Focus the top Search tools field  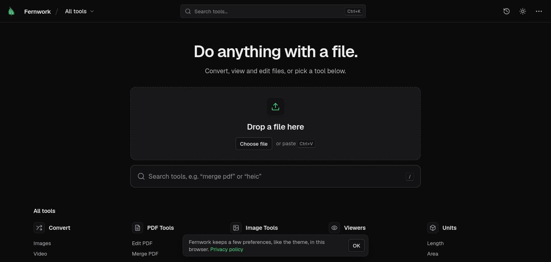(x=273, y=11)
